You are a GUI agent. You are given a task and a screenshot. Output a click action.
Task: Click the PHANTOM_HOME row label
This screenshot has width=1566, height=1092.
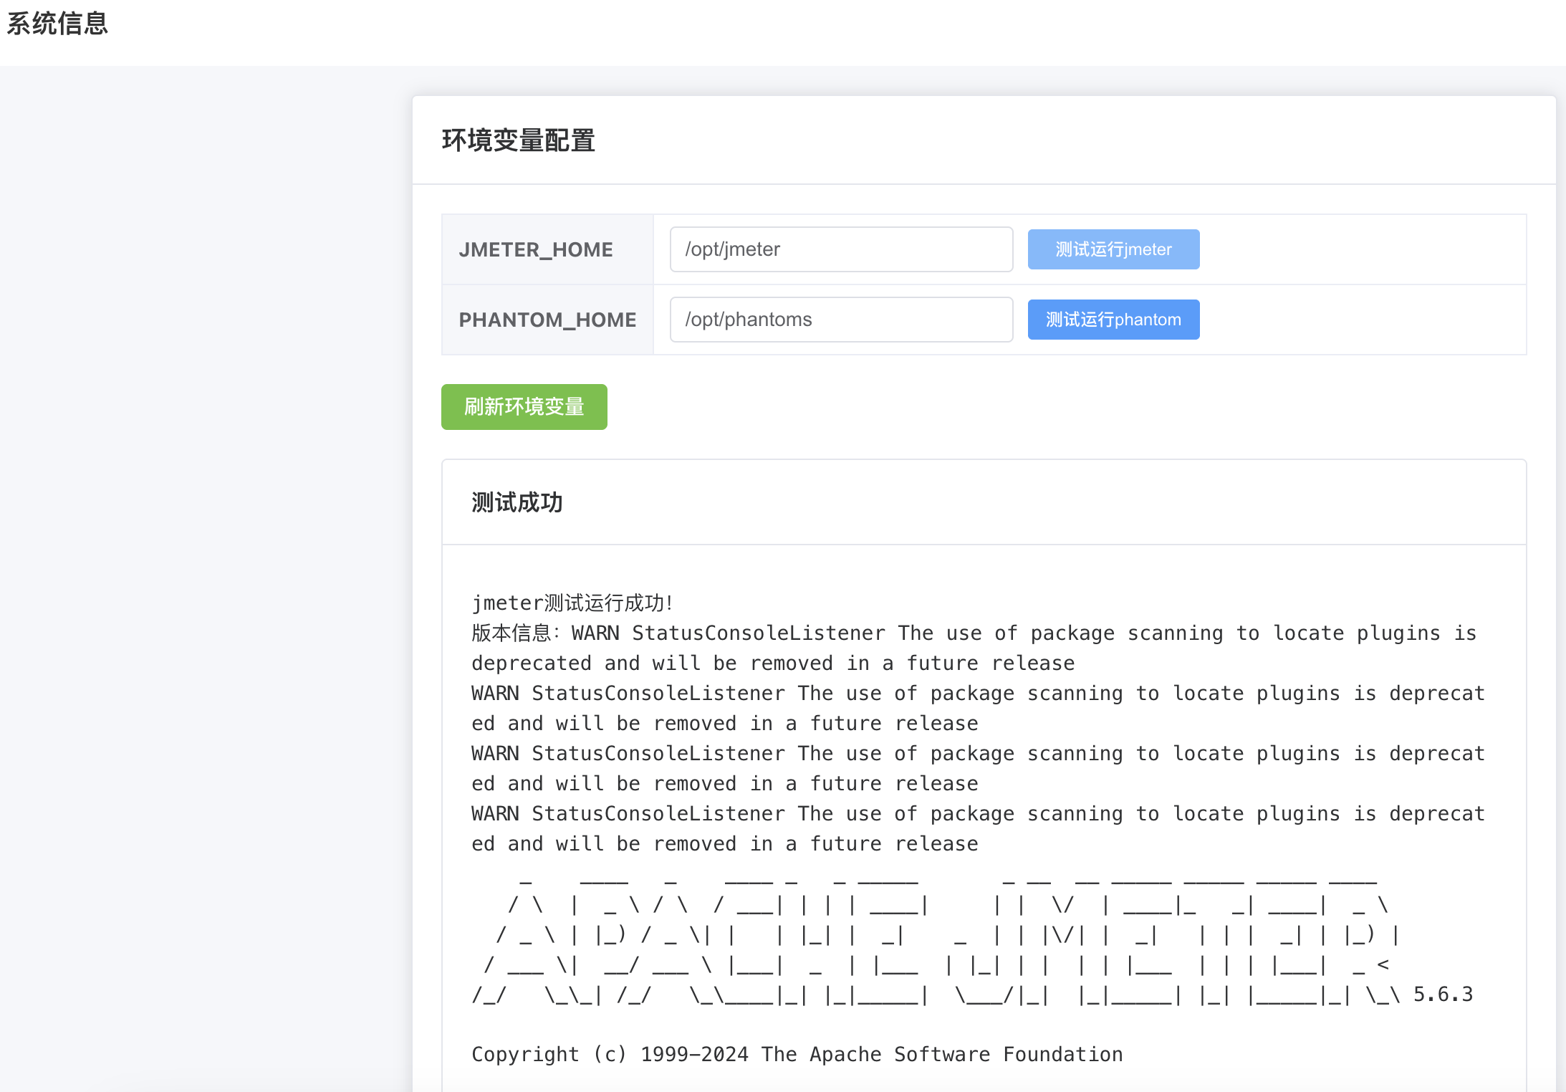coord(547,320)
